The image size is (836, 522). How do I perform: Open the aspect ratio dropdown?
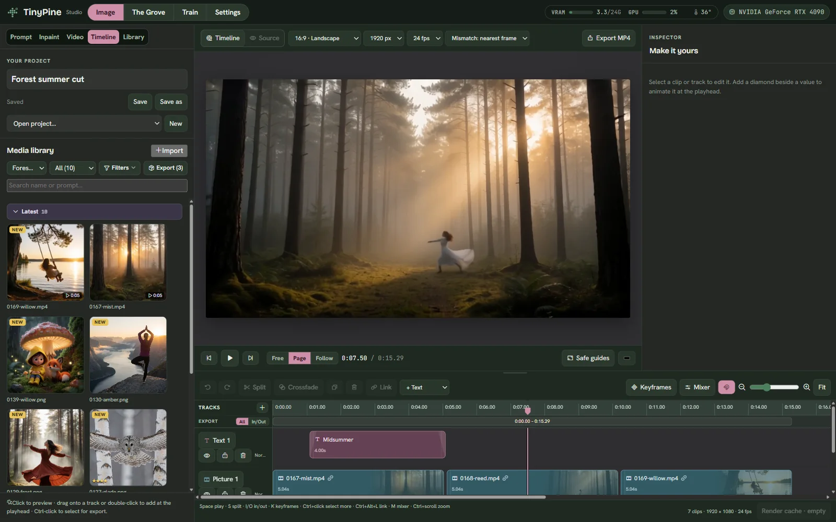click(x=324, y=38)
